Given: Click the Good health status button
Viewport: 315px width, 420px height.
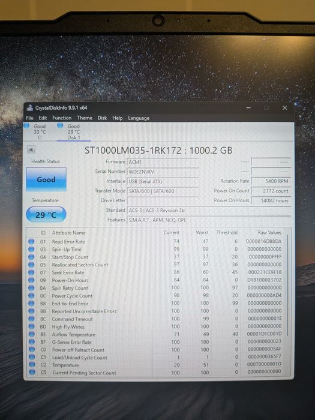Looking at the screenshot, I should [x=46, y=179].
